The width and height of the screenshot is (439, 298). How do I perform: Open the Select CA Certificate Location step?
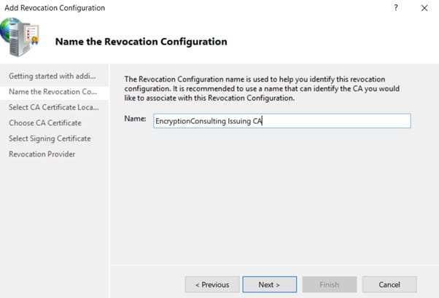point(51,107)
